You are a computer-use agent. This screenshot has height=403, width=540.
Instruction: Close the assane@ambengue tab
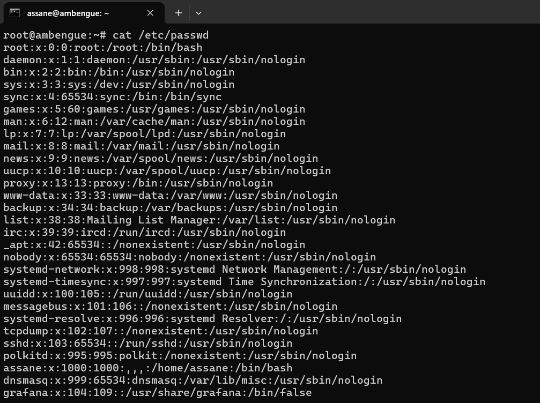(x=150, y=13)
